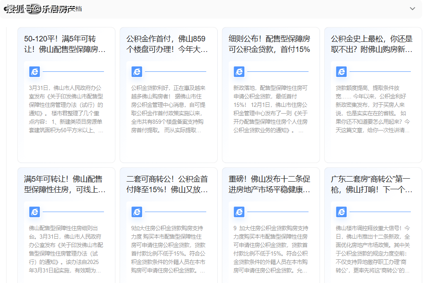
Task: Open article '重磅！佛山发布十二条'
Action: [x=271, y=184]
